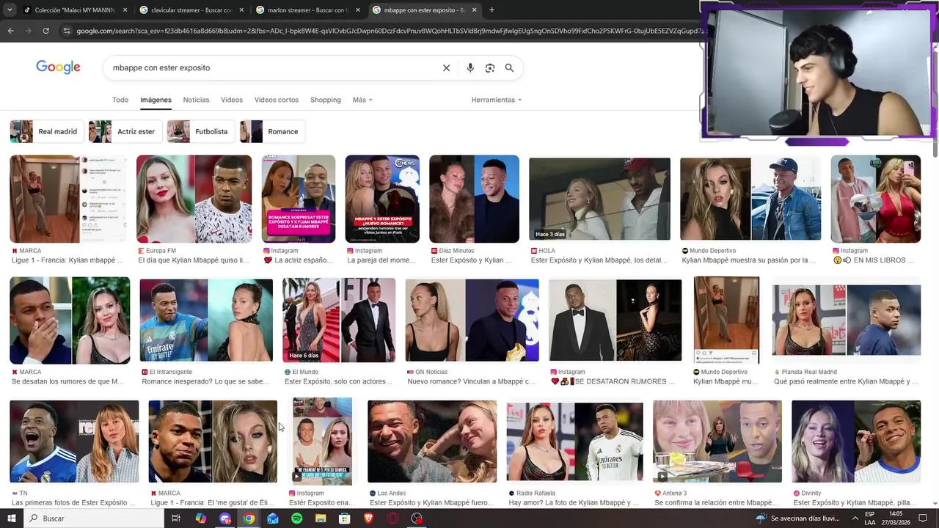The image size is (939, 528).
Task: Open Spotify from the taskbar
Action: [296, 518]
